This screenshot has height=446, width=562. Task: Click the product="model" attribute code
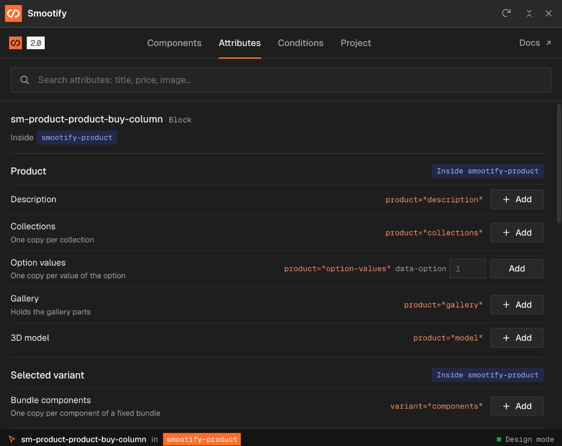[448, 338]
